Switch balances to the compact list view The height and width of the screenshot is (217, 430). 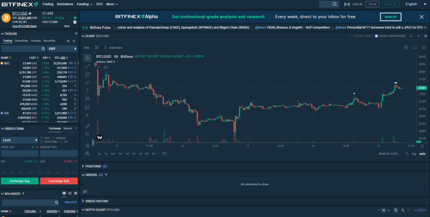70,194
